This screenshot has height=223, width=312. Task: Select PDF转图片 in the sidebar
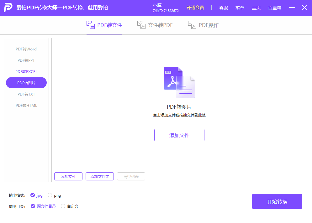[26, 83]
